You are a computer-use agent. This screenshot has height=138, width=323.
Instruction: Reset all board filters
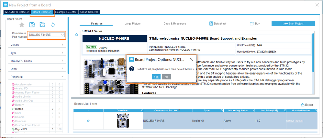coord(52,25)
